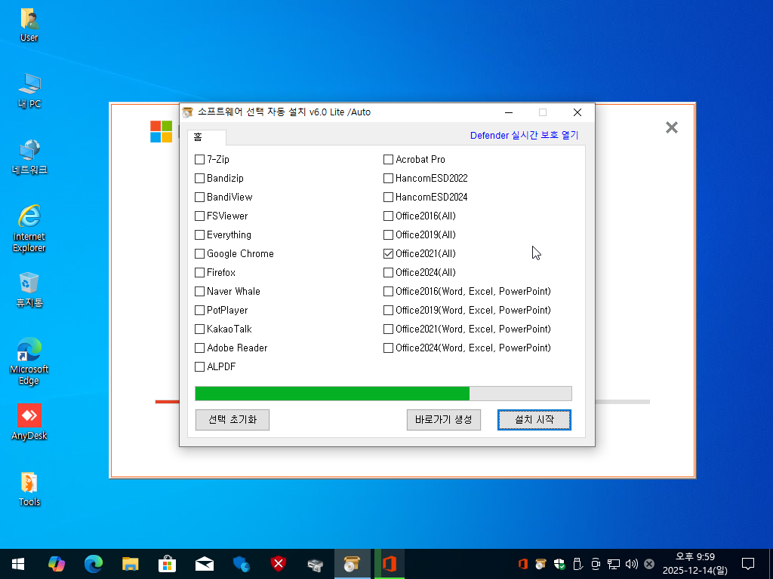Select the Everything checkbox
The height and width of the screenshot is (579, 773).
click(199, 235)
